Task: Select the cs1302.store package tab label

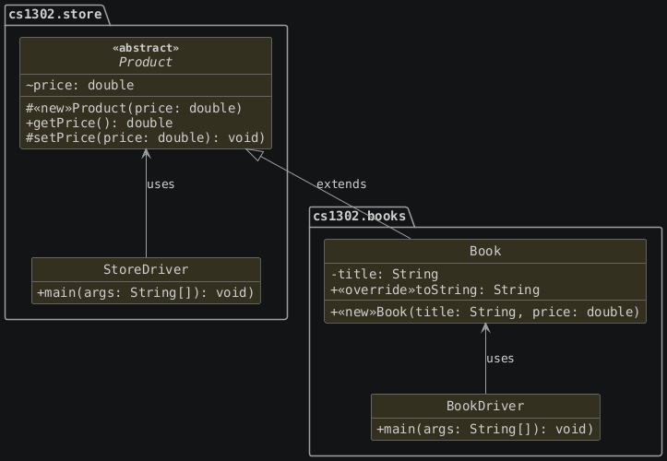Action: point(54,15)
